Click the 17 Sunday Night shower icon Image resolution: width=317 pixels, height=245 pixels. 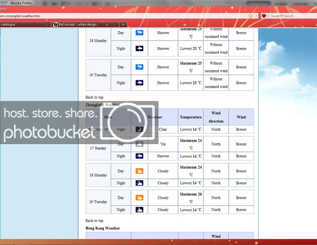(139, 156)
